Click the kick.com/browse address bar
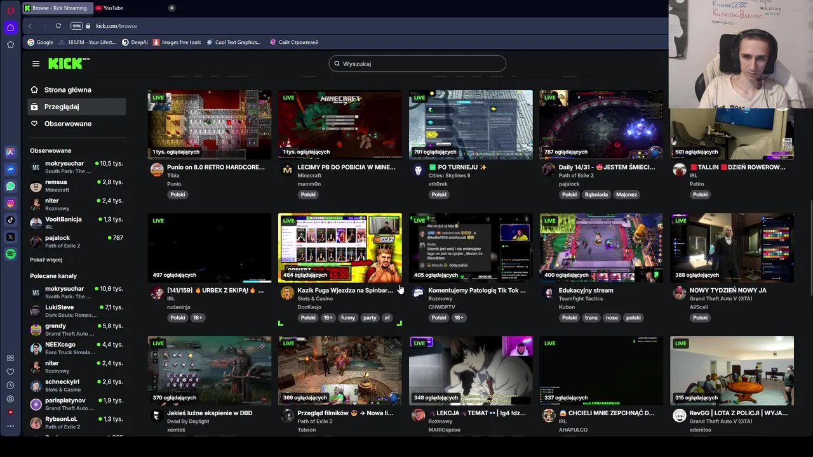The width and height of the screenshot is (813, 457). pos(116,26)
